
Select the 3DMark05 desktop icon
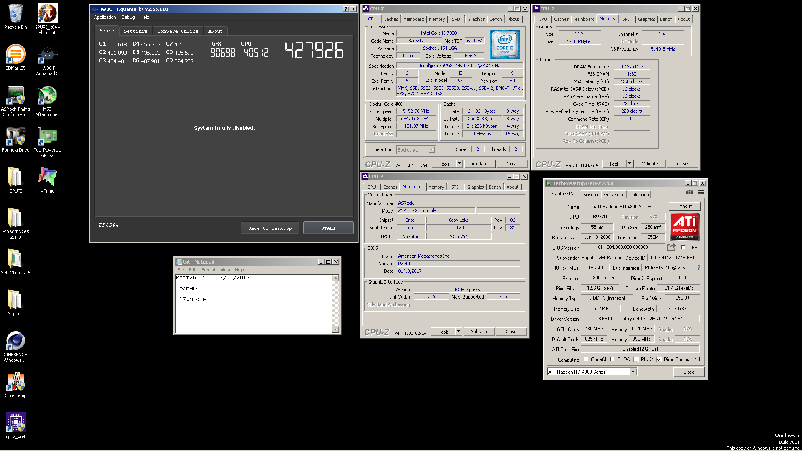(15, 57)
